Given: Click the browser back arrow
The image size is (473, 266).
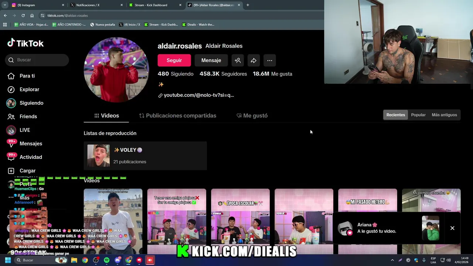Looking at the screenshot, I should [x=5, y=16].
